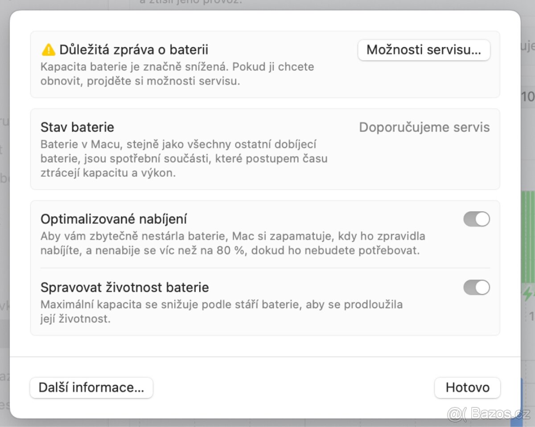Click the toggle knob of Spravovat životnost baterie
Viewport: 535px width, 427px height.
point(482,288)
